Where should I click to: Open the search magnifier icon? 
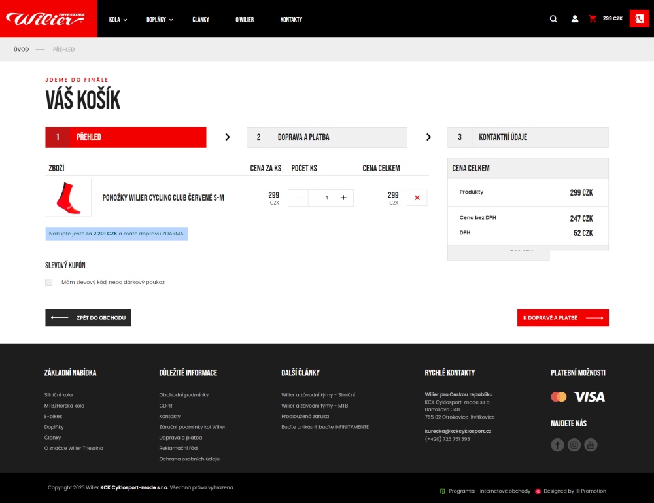pyautogui.click(x=553, y=19)
